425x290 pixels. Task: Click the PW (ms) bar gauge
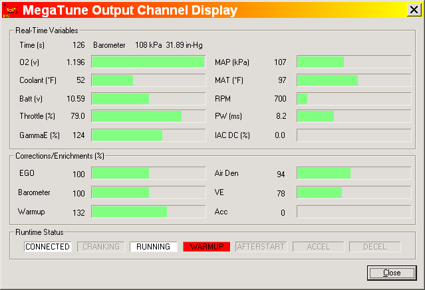click(354, 116)
